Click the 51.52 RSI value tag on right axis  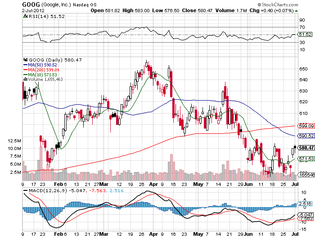pyautogui.click(x=305, y=34)
